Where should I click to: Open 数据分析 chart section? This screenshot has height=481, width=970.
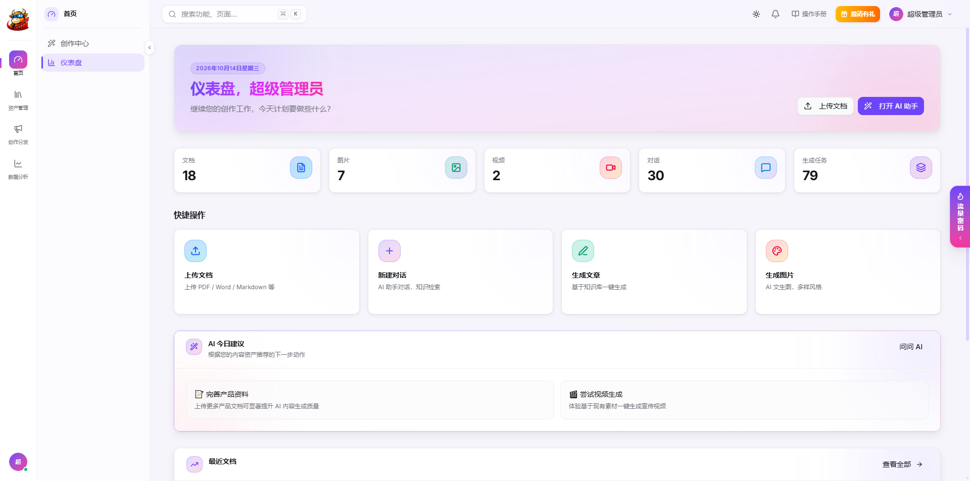(x=18, y=170)
